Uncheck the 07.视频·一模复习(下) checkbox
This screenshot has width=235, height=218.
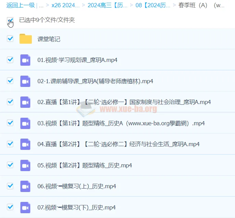10,207
